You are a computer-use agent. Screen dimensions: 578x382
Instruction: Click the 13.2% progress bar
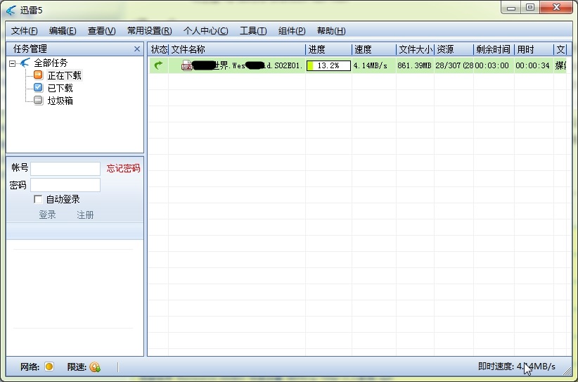tap(328, 65)
